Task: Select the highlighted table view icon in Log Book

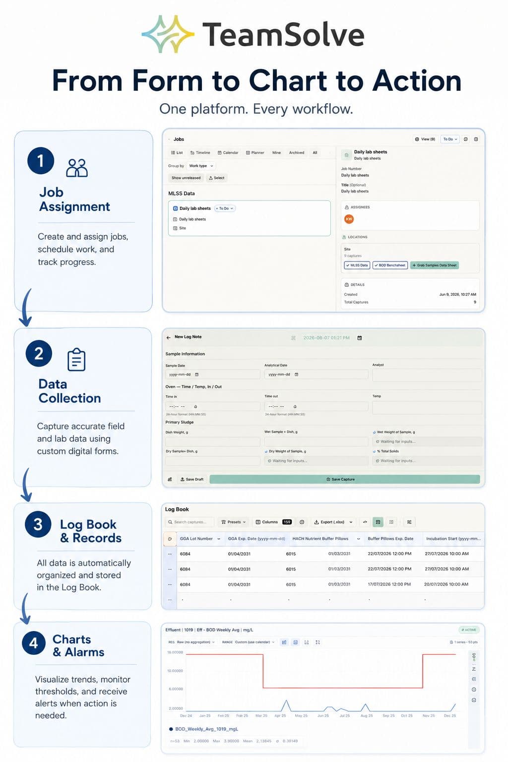Action: point(378,522)
